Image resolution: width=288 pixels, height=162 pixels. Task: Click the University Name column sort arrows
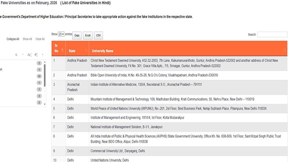pos(285,50)
